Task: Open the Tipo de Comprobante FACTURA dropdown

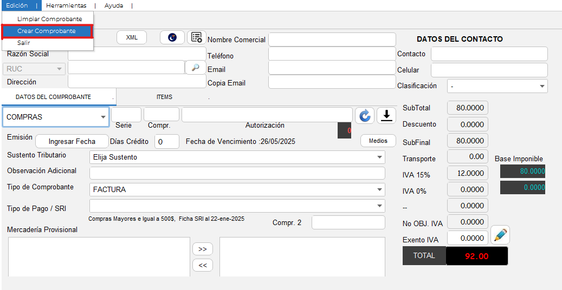Action: (x=237, y=189)
